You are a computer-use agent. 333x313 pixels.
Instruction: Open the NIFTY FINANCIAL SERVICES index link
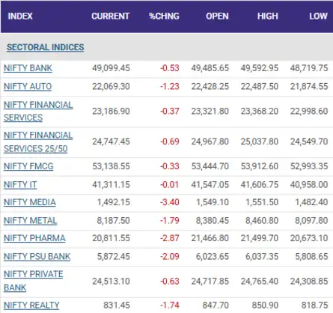click(x=38, y=111)
